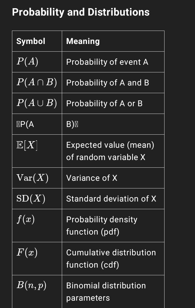Viewport: 195px width, 308px height.
Task: Click the E[X] expected value symbol
Action: (x=27, y=146)
